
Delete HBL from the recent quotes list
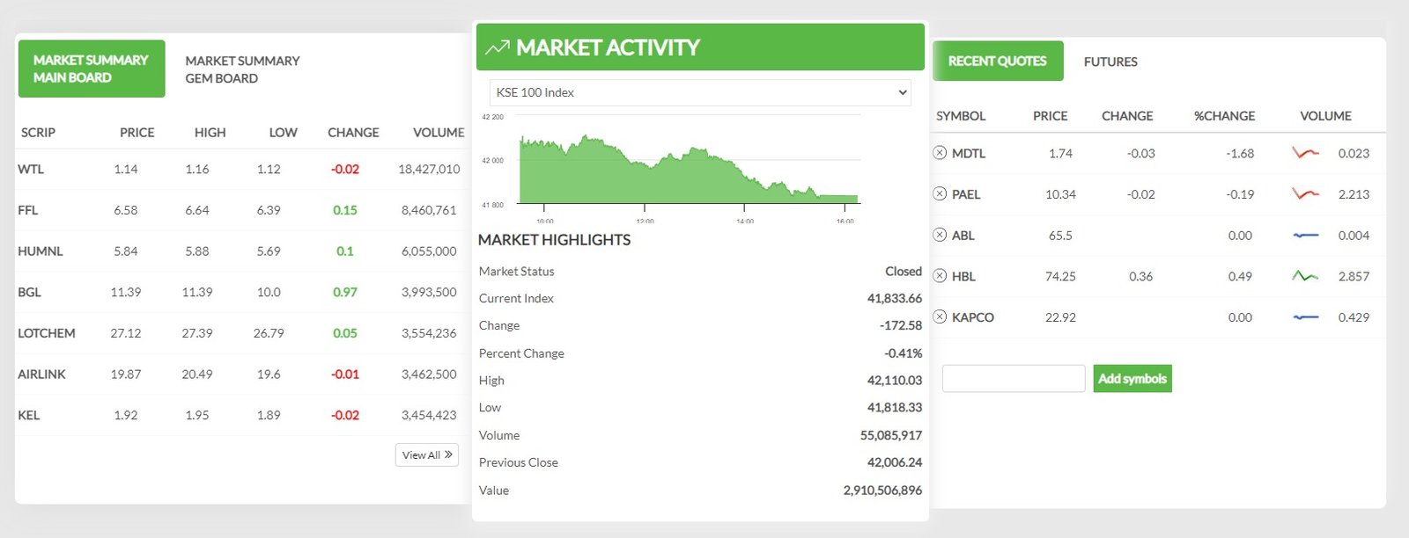pos(940,276)
